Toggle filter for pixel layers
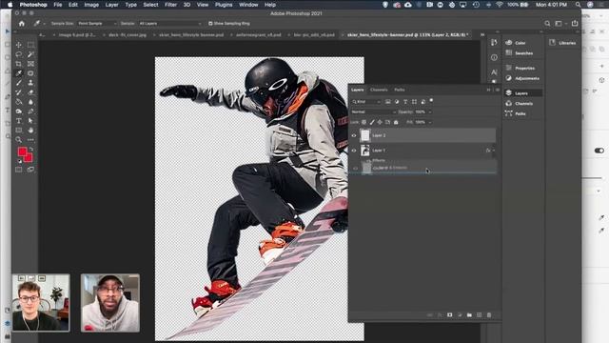The height and width of the screenshot is (343, 609). (387, 102)
